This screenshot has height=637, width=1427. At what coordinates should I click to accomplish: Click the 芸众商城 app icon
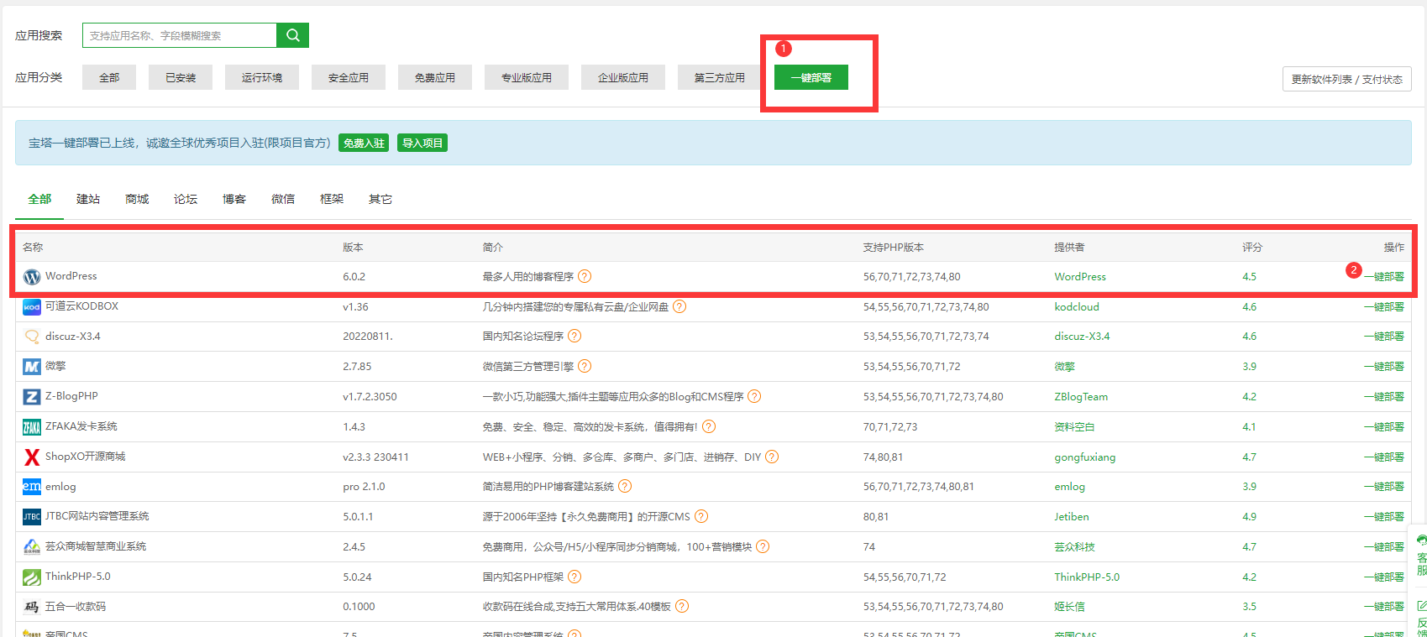(32, 547)
